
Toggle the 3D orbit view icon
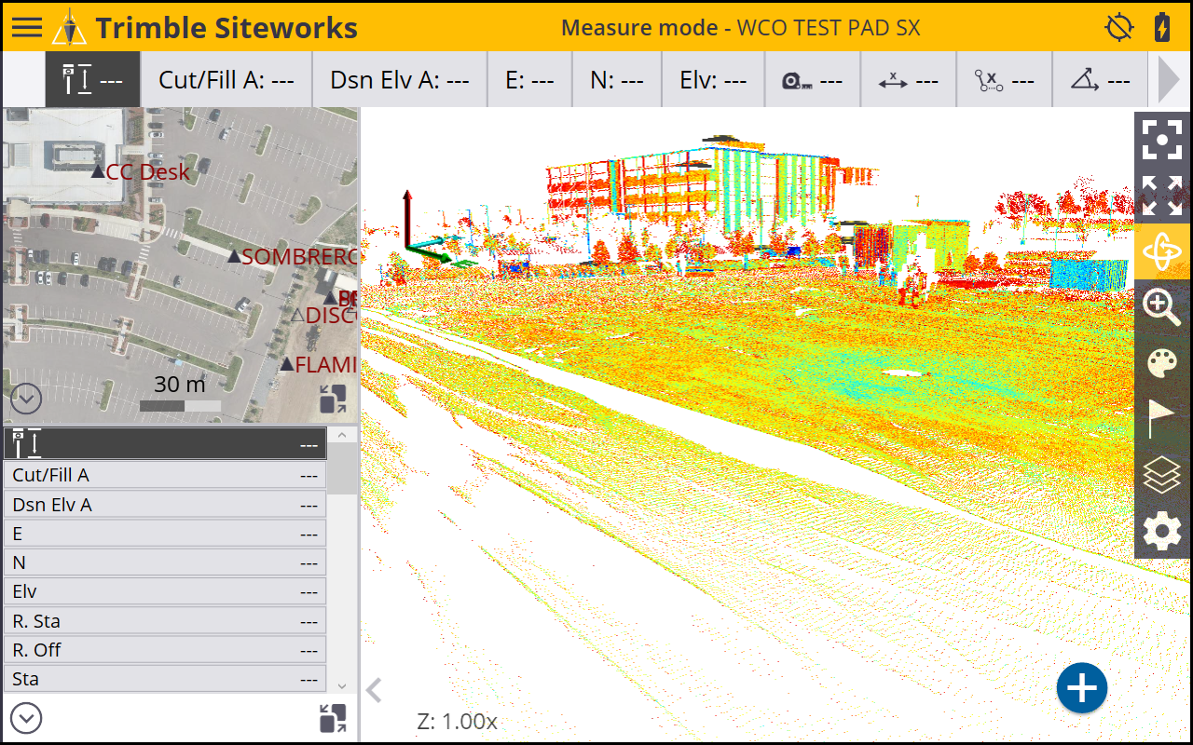click(x=1162, y=251)
